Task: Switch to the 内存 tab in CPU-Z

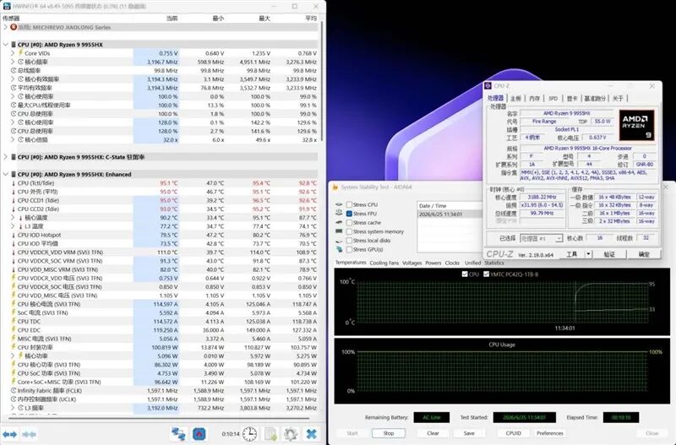Action: click(x=535, y=98)
